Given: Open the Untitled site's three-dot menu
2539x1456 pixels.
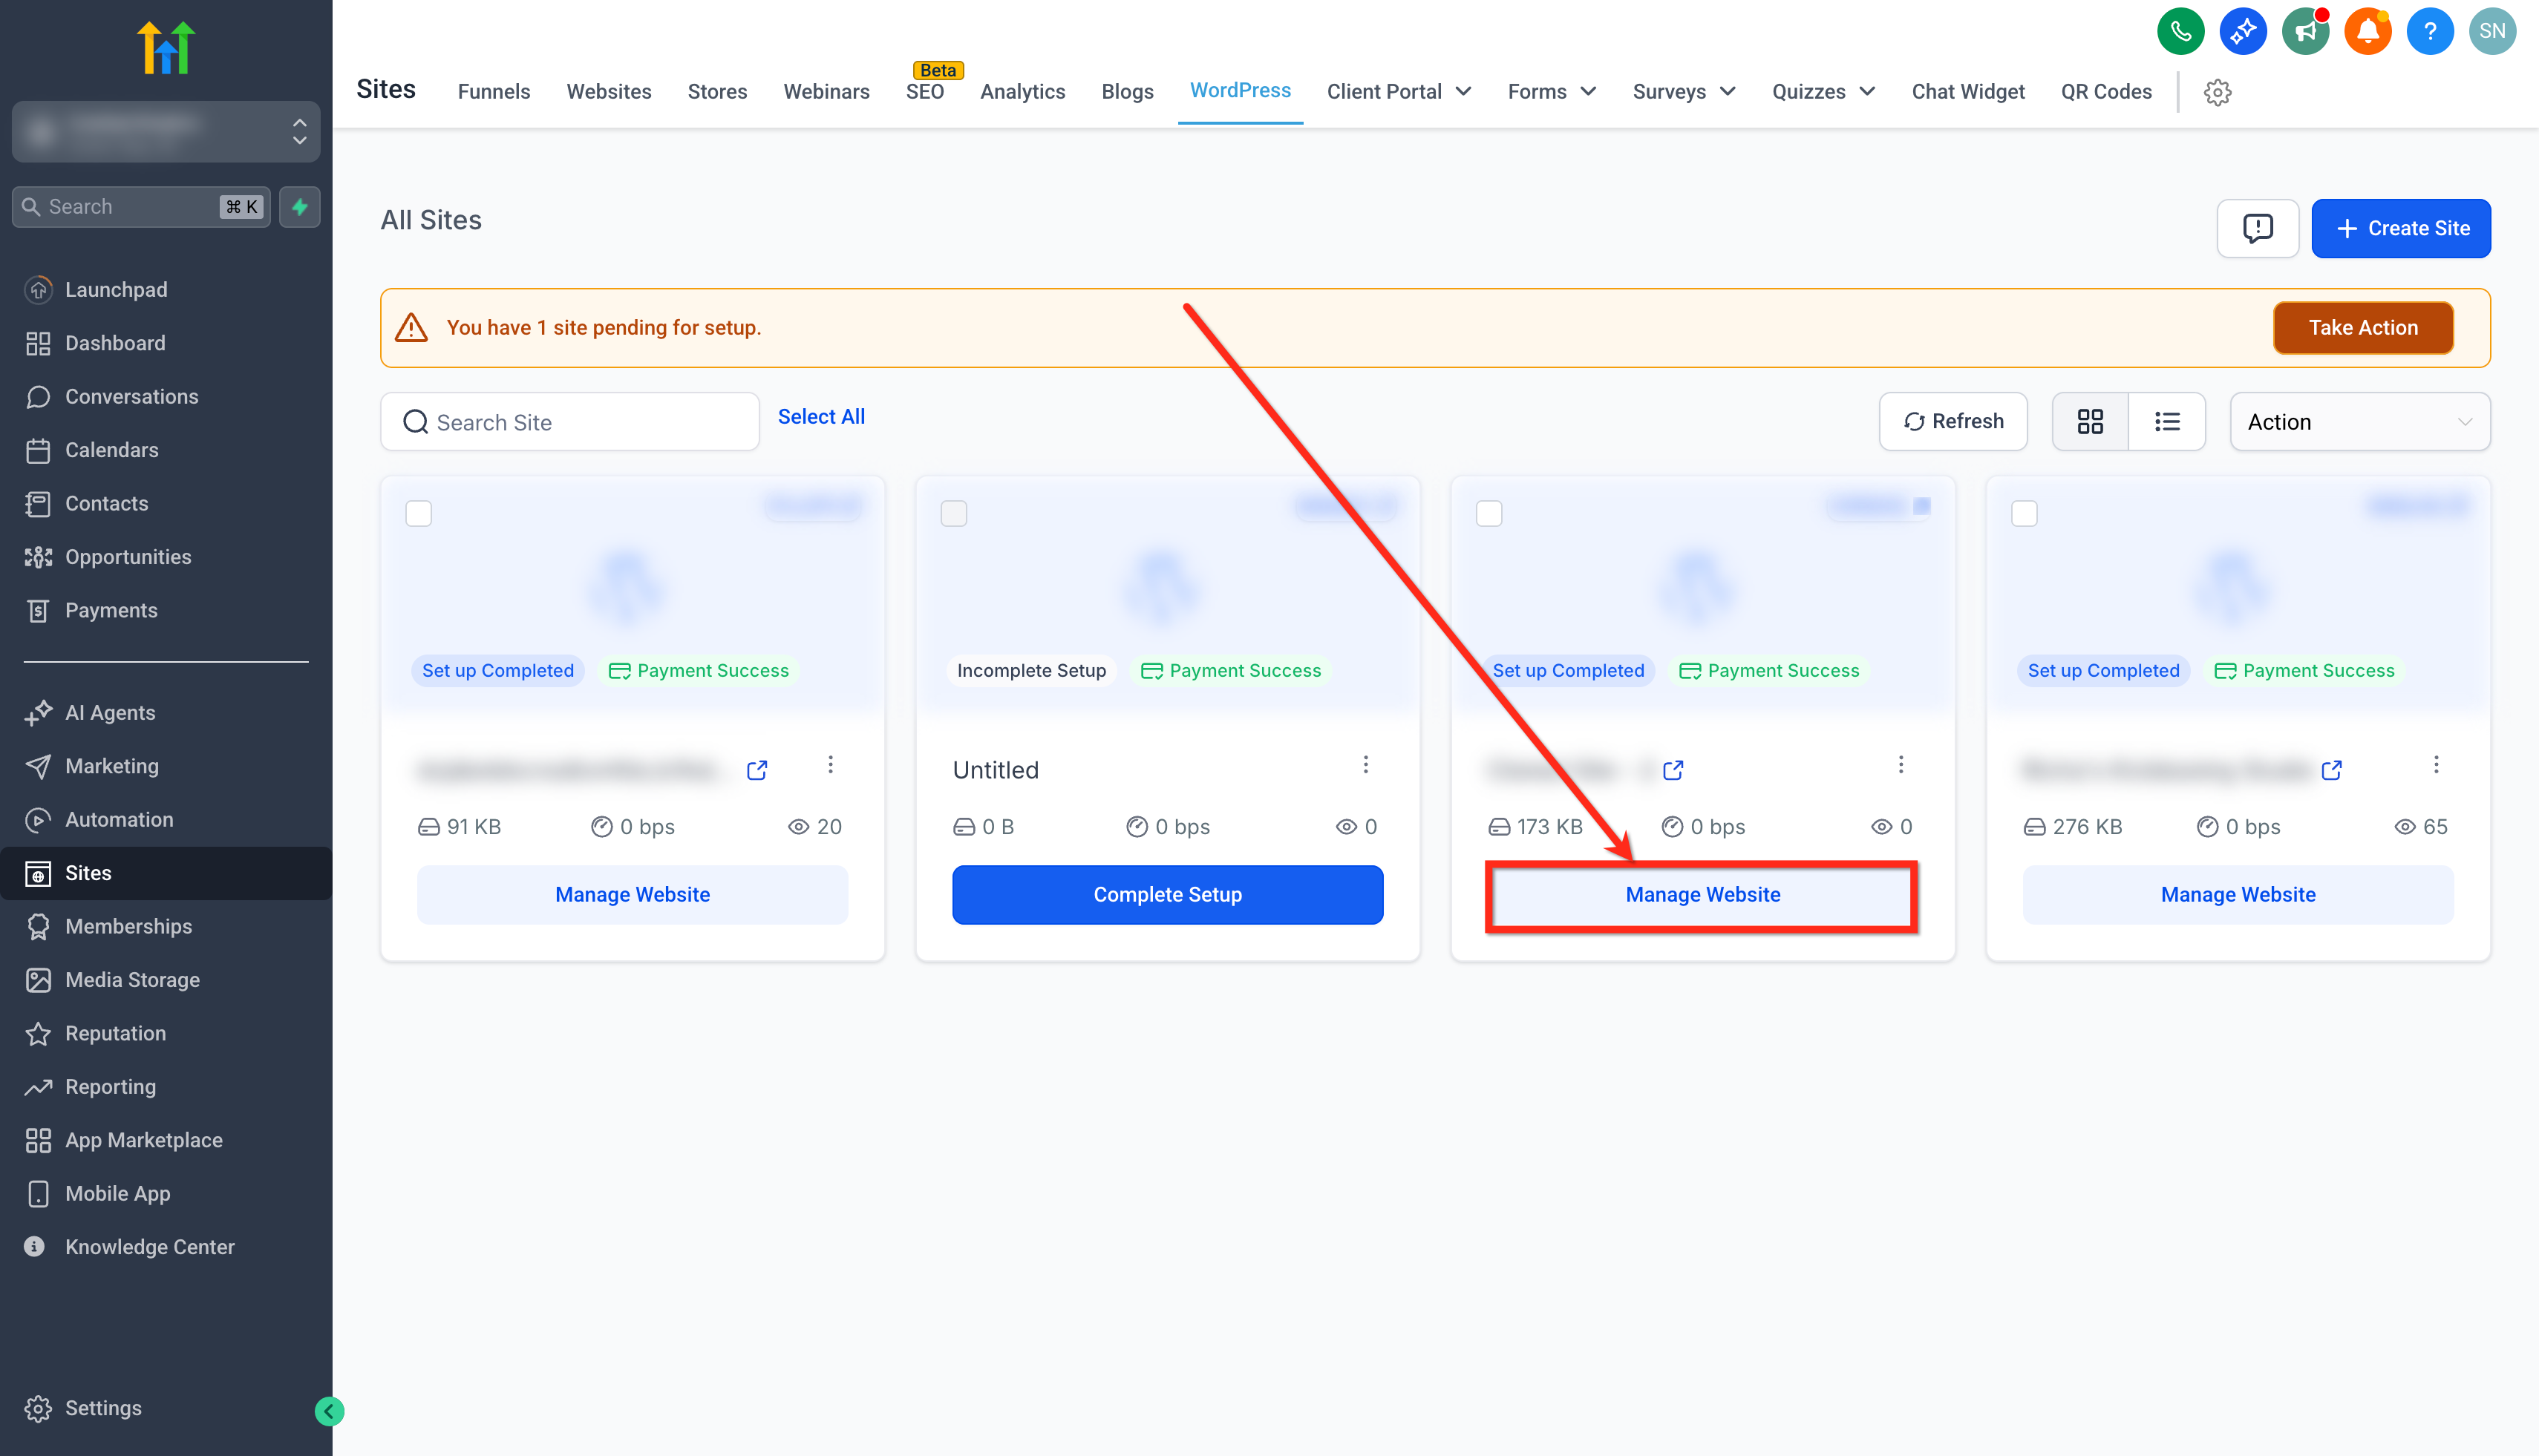Looking at the screenshot, I should pos(1365,765).
